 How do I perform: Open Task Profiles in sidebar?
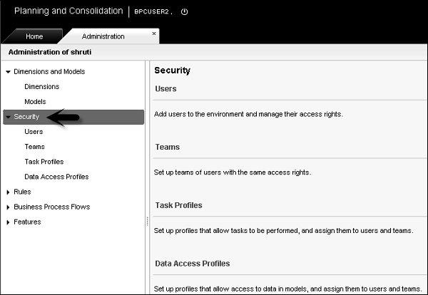(44, 162)
